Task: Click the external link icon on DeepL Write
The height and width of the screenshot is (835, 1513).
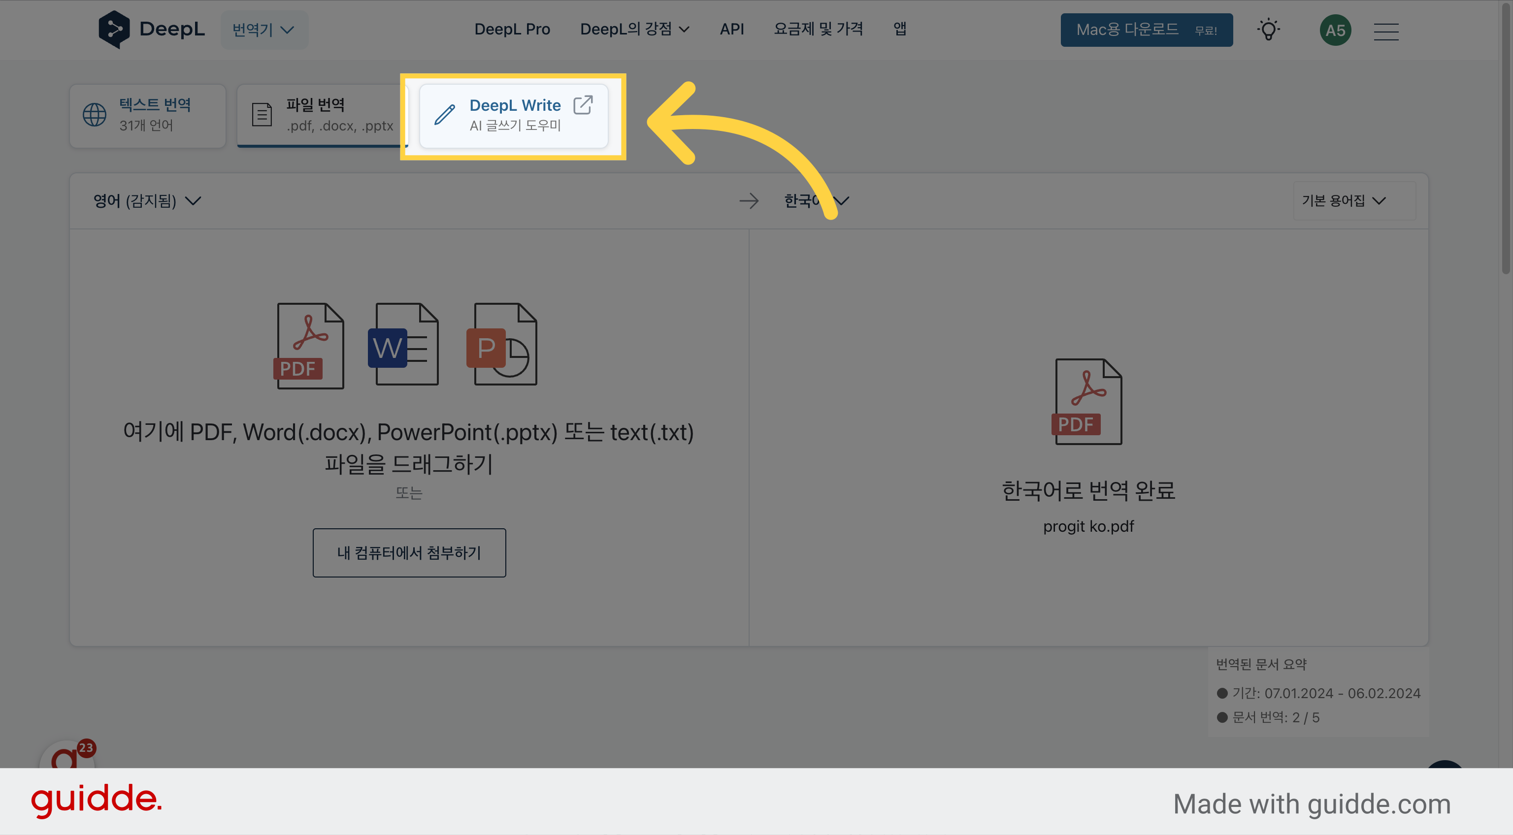Action: click(x=583, y=104)
